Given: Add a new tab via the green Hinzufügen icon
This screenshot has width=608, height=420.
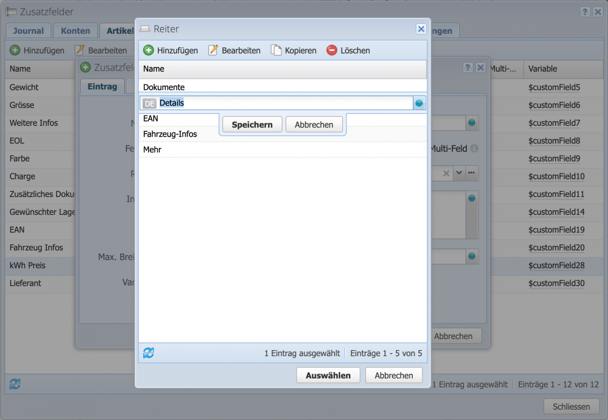Looking at the screenshot, I should pos(149,50).
